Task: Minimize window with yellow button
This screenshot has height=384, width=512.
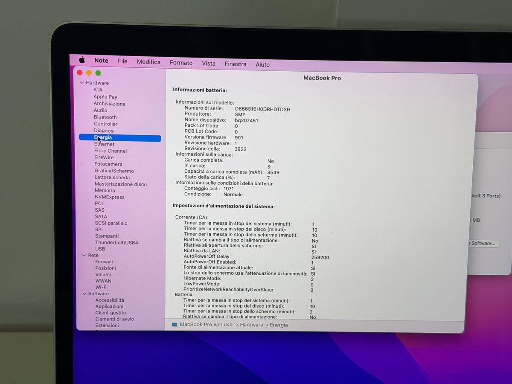Action: click(89, 73)
